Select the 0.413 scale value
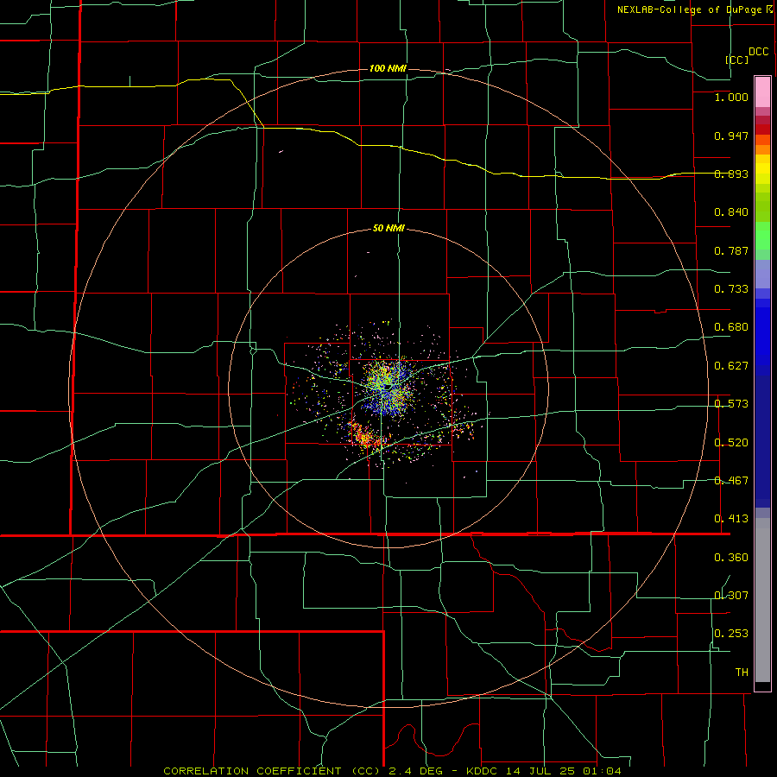 [731, 519]
